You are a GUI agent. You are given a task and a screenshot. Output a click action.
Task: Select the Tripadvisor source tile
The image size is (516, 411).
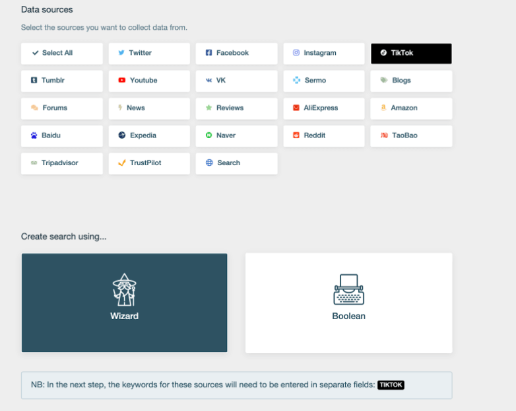[x=62, y=163]
